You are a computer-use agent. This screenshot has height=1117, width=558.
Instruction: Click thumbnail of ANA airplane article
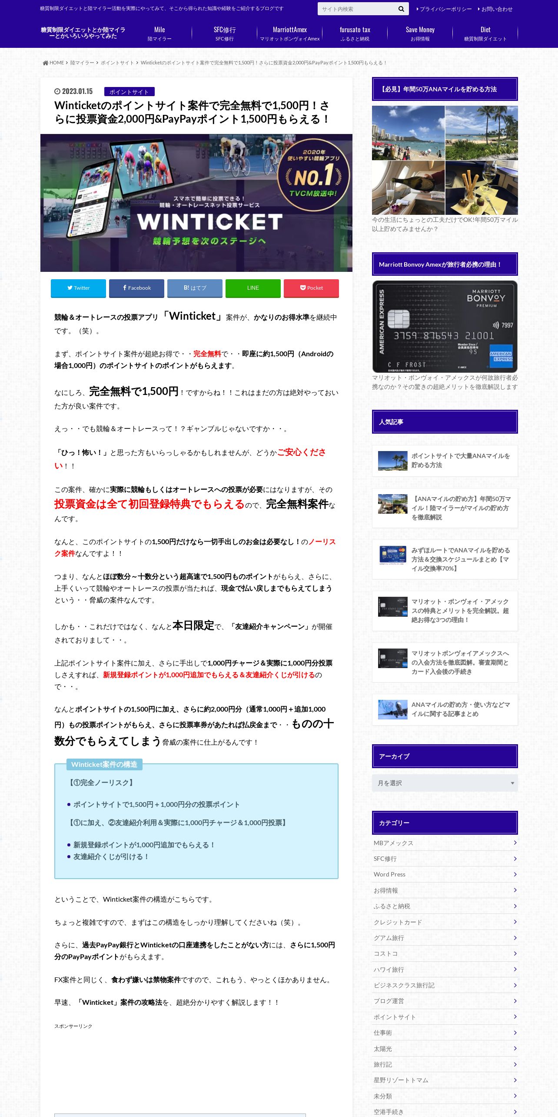point(393,709)
